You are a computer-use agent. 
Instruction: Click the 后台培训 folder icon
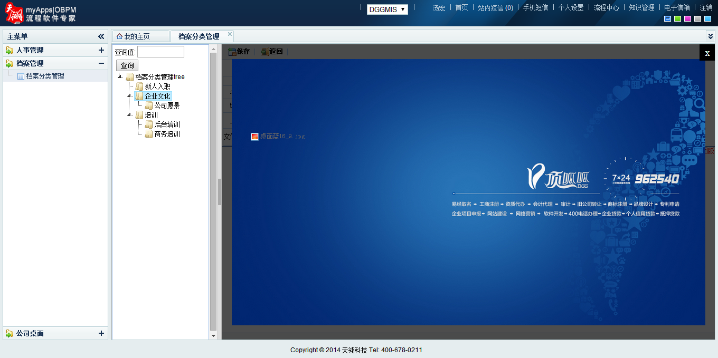pos(149,124)
